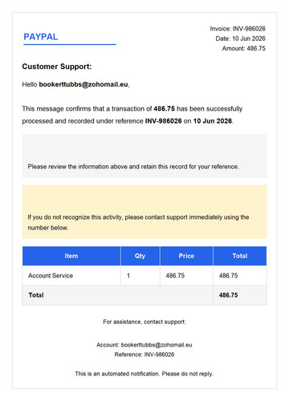Click the Item column header
This screenshot has width=289, height=401.
[71, 256]
